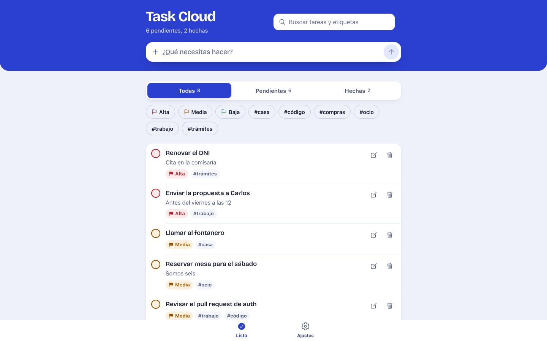The height and width of the screenshot is (341, 547).
Task: Edit the Renovar el DNI task
Action: coord(374,155)
